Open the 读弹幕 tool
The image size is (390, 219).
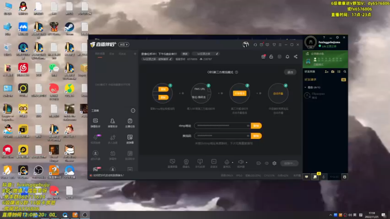coord(130,139)
